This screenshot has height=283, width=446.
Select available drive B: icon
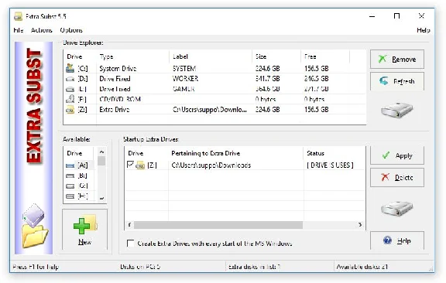coord(70,176)
